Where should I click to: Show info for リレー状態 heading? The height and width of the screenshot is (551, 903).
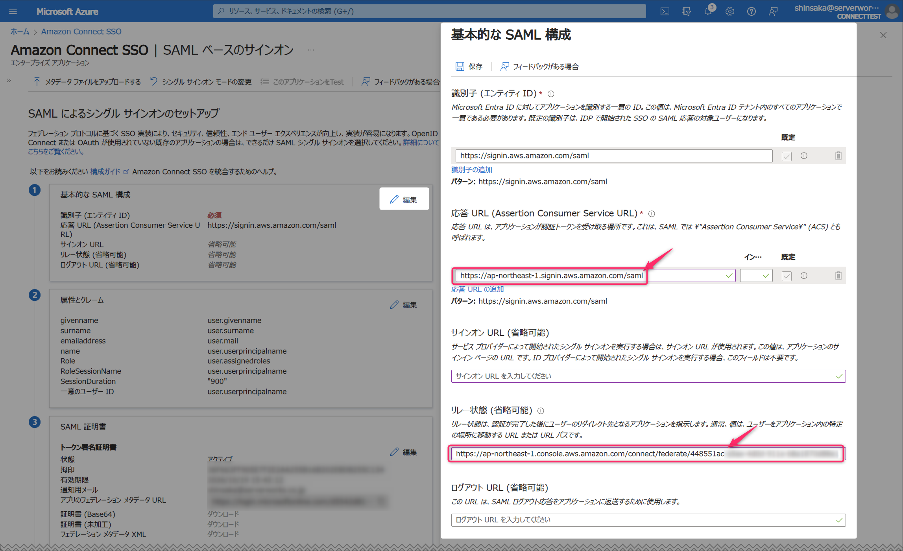click(x=541, y=411)
